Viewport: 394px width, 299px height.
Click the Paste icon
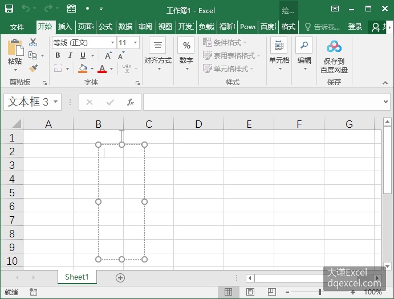coord(15,47)
